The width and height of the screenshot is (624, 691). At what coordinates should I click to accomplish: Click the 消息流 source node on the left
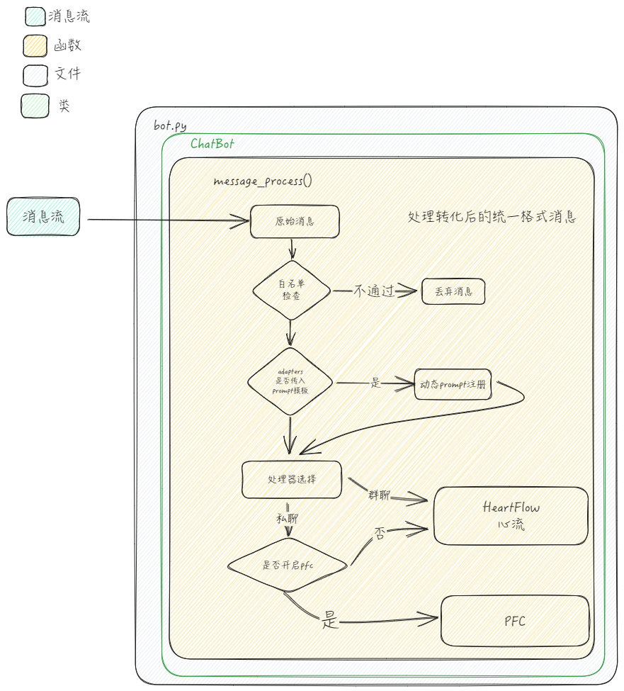click(43, 215)
